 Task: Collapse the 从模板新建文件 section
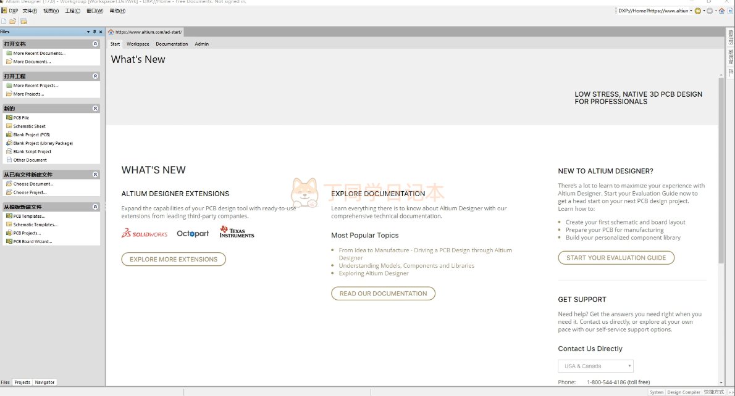pyautogui.click(x=95, y=207)
